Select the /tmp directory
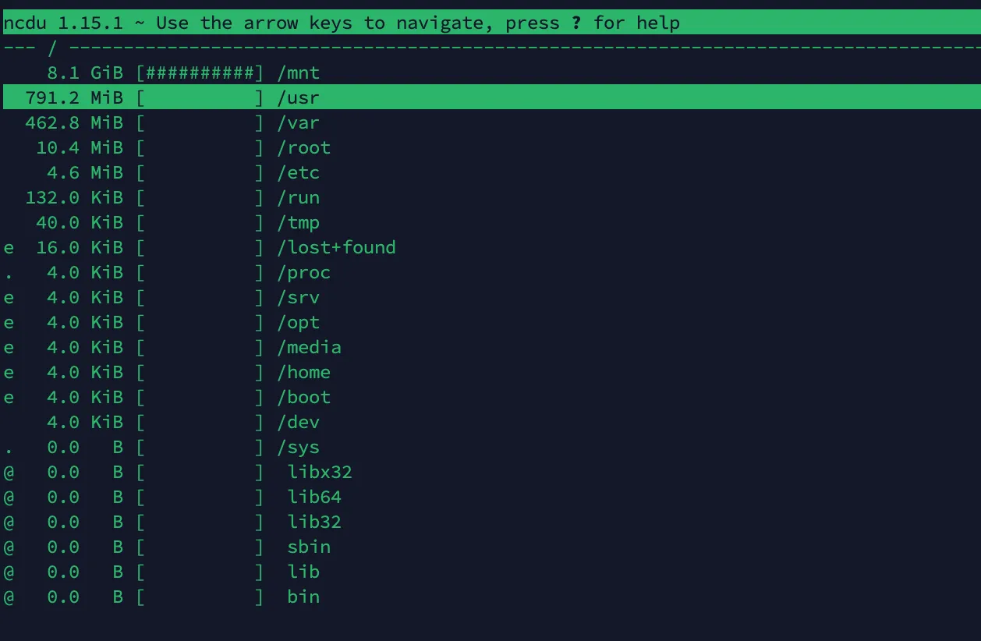The image size is (981, 641). tap(299, 223)
